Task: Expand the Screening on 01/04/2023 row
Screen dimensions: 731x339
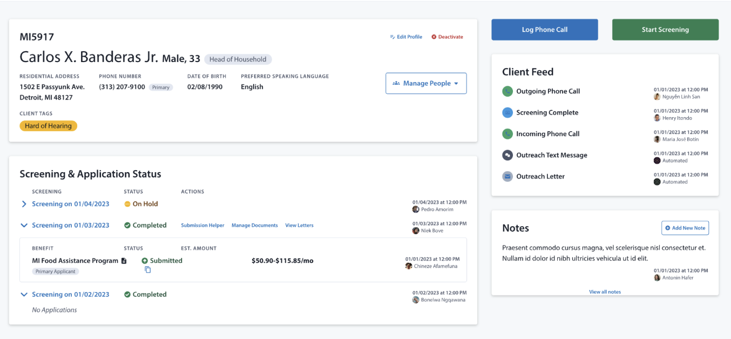Action: pos(24,204)
